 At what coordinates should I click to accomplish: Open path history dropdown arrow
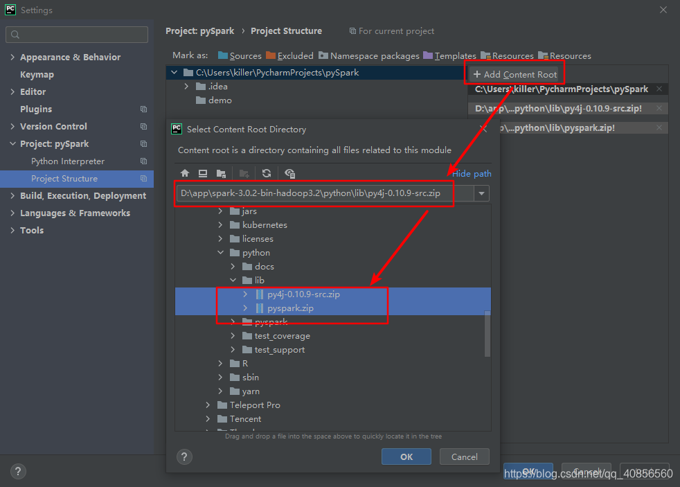pos(481,193)
